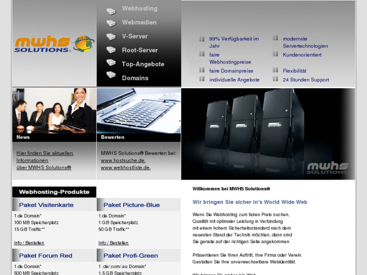Click the server icon beside Domains

[x=111, y=74]
